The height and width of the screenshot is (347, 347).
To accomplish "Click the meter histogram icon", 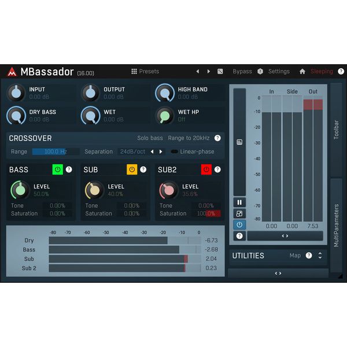I will point(239,142).
